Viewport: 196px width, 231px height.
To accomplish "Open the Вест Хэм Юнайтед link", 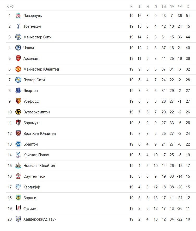I will tap(40, 134).
